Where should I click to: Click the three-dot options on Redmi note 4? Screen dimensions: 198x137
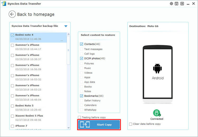(62, 41)
